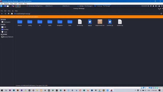Open the static folder
This screenshot has height=92, width=163.
pos(50,23)
